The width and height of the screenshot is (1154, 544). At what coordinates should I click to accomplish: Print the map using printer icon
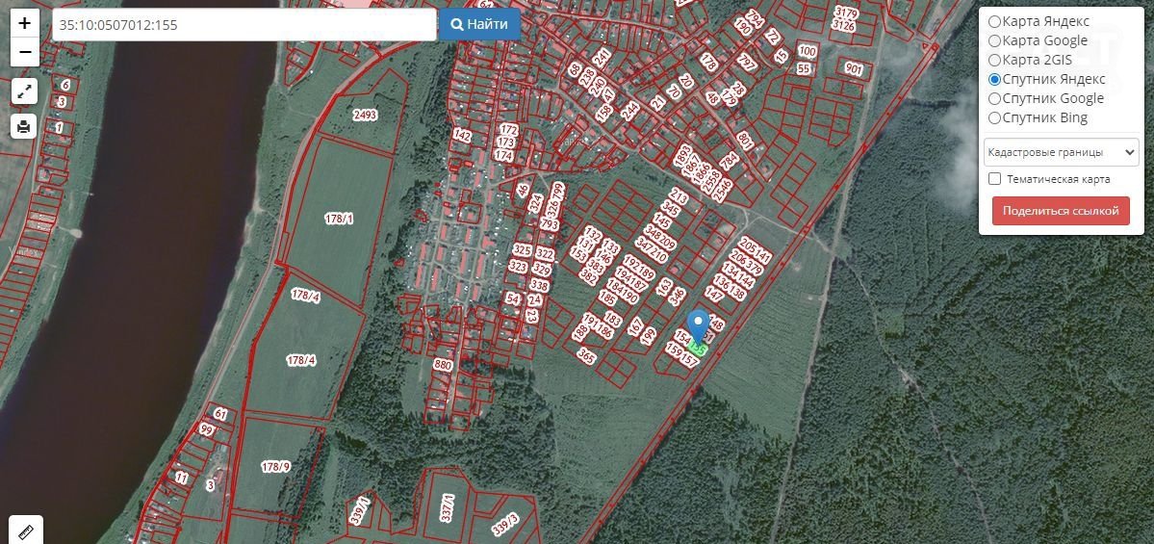(24, 126)
